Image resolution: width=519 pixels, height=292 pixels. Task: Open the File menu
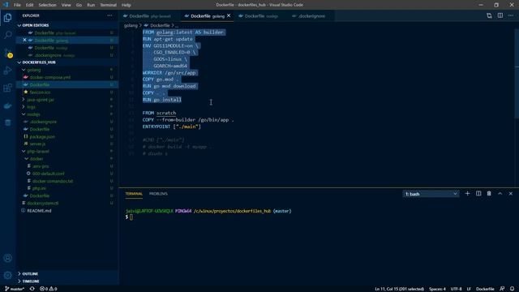click(17, 5)
